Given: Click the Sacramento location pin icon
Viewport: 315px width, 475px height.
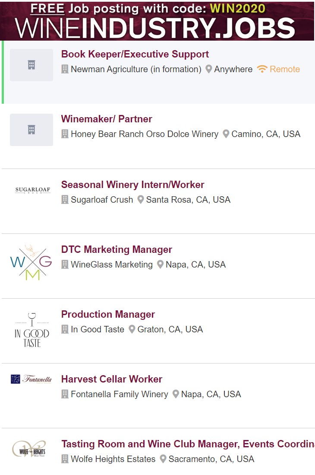Looking at the screenshot, I should [x=163, y=459].
